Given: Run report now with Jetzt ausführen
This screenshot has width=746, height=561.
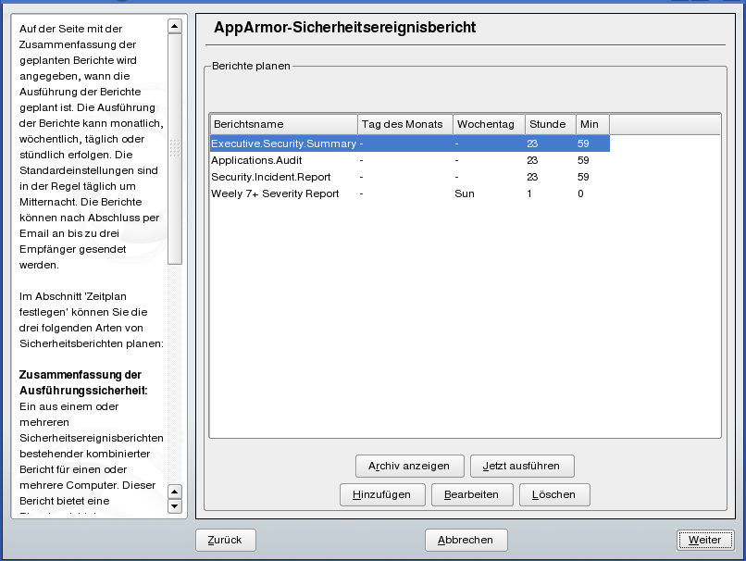Looking at the screenshot, I should (x=522, y=466).
